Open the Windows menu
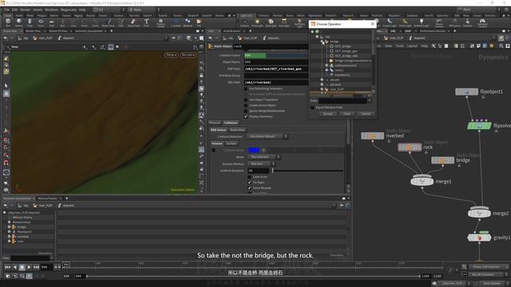The width and height of the screenshot is (511, 287). click(x=51, y=10)
